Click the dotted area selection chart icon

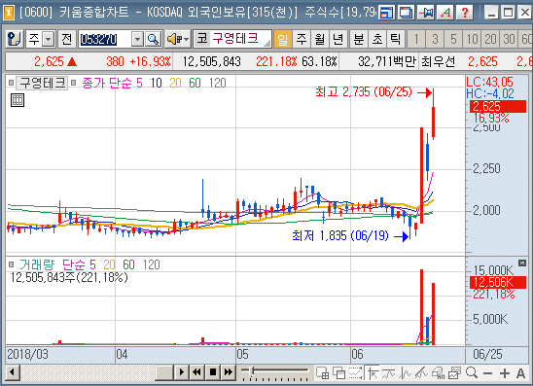pyautogui.click(x=356, y=372)
